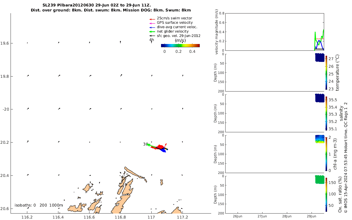Click the '117.2' longitude tick label

(182, 217)
